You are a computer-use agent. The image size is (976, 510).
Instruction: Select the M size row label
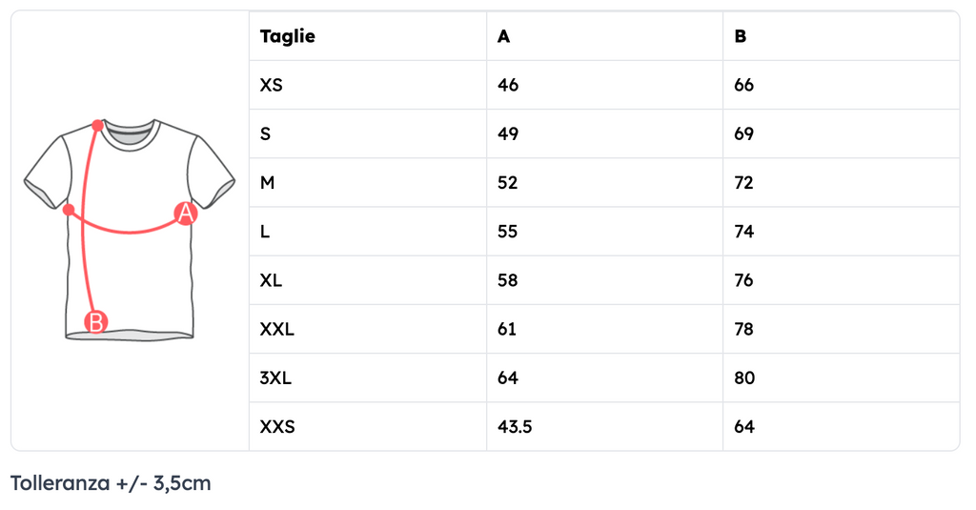coord(268,182)
